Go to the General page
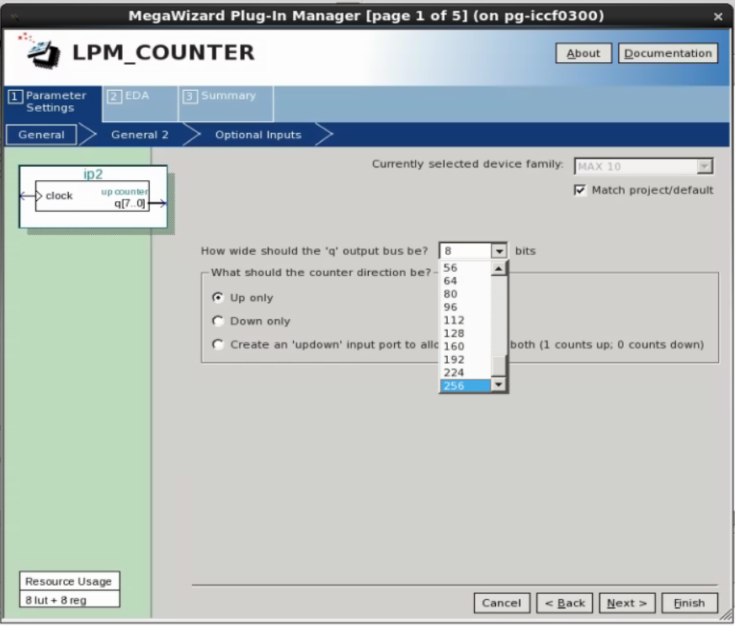 pos(41,135)
